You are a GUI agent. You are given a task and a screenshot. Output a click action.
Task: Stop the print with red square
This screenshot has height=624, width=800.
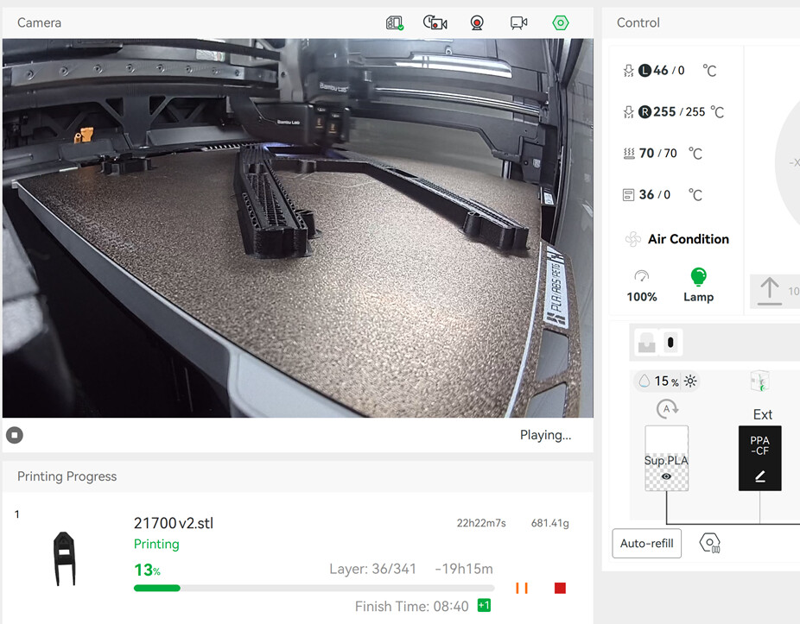(560, 588)
